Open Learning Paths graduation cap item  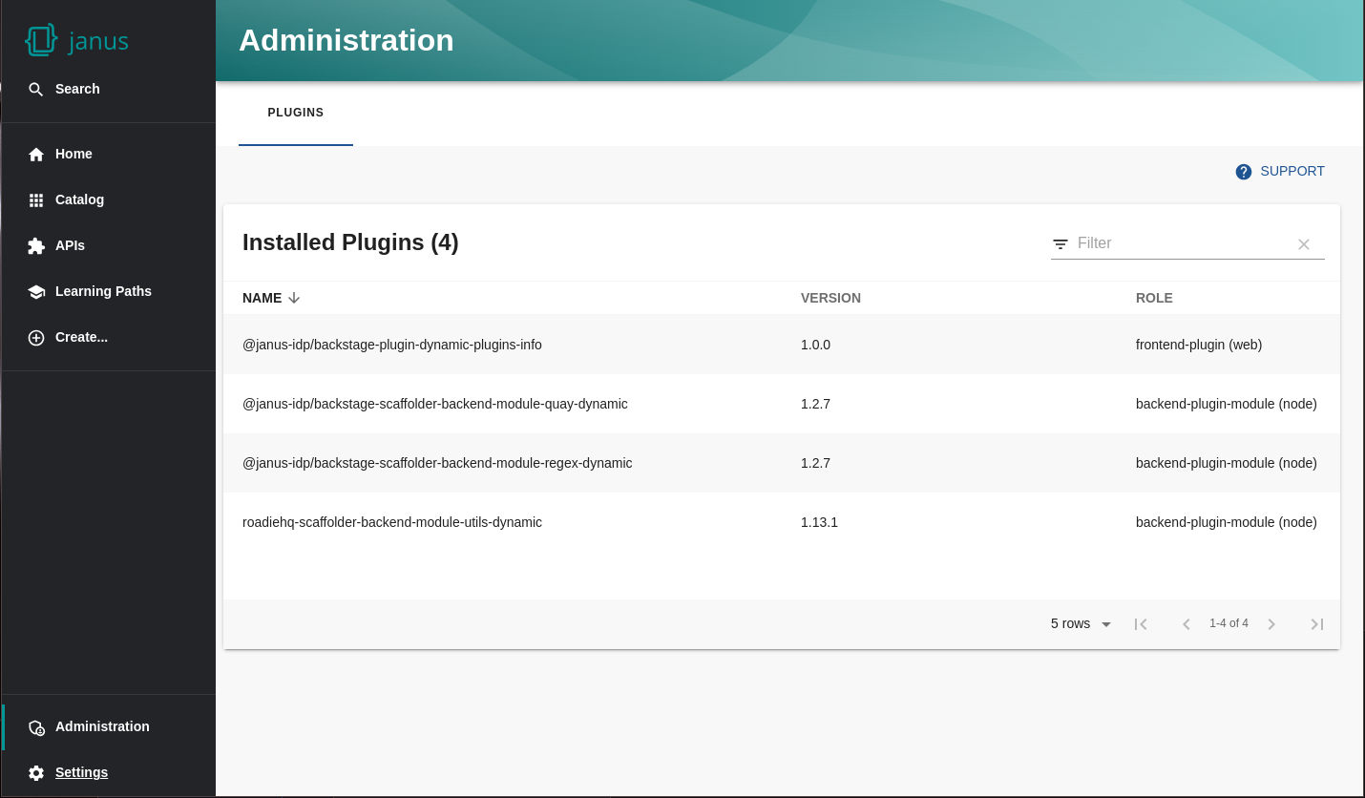[36, 292]
